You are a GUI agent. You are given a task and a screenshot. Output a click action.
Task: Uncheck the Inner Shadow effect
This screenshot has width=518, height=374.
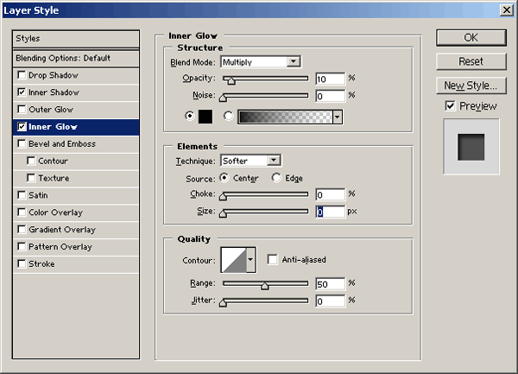(x=22, y=92)
